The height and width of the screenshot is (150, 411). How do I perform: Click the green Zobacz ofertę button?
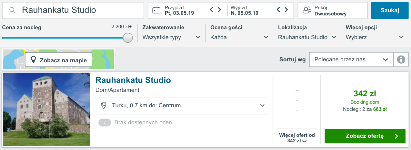point(365,136)
